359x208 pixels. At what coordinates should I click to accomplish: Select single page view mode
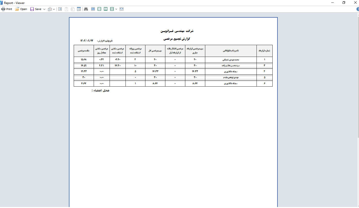[99, 9]
